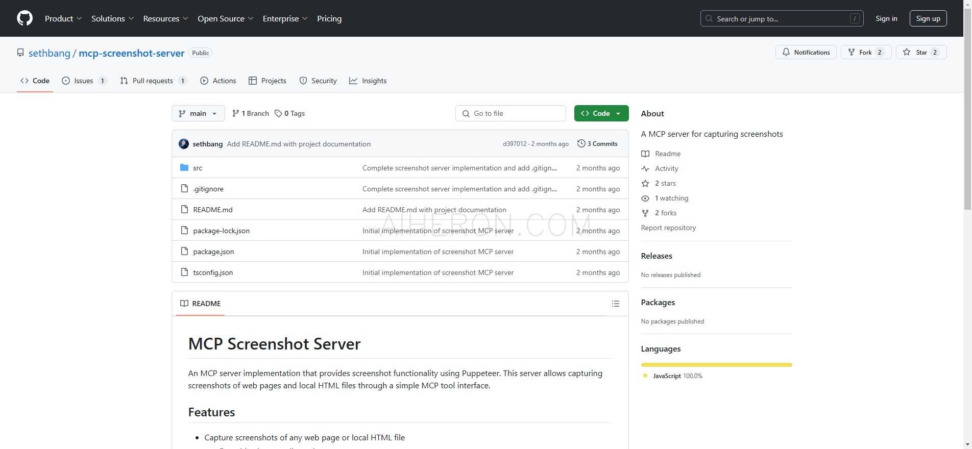Open the package.json file name
Screen dimensions: 972x449
[x=213, y=252]
